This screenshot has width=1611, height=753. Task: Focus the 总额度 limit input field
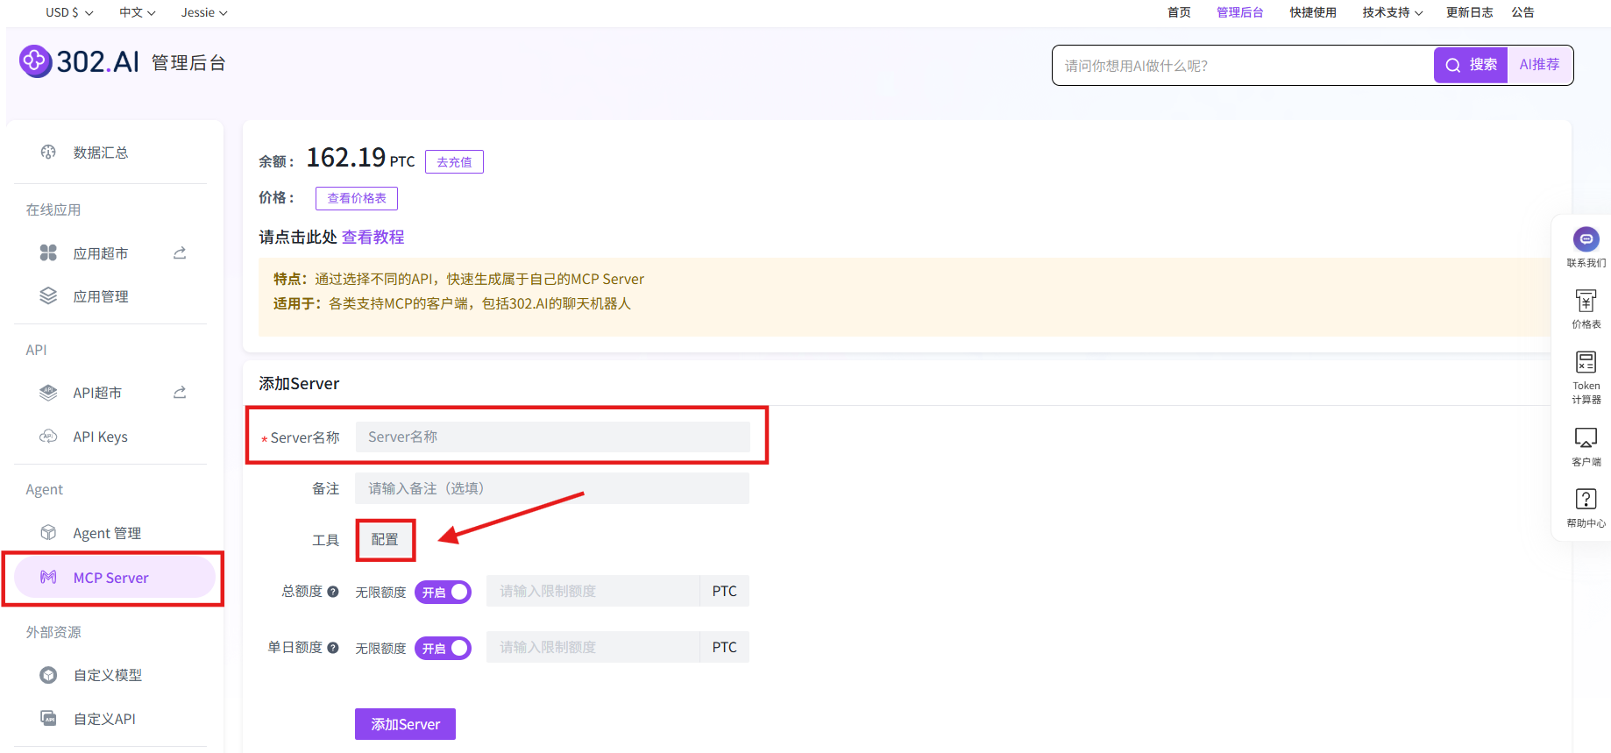tap(593, 591)
